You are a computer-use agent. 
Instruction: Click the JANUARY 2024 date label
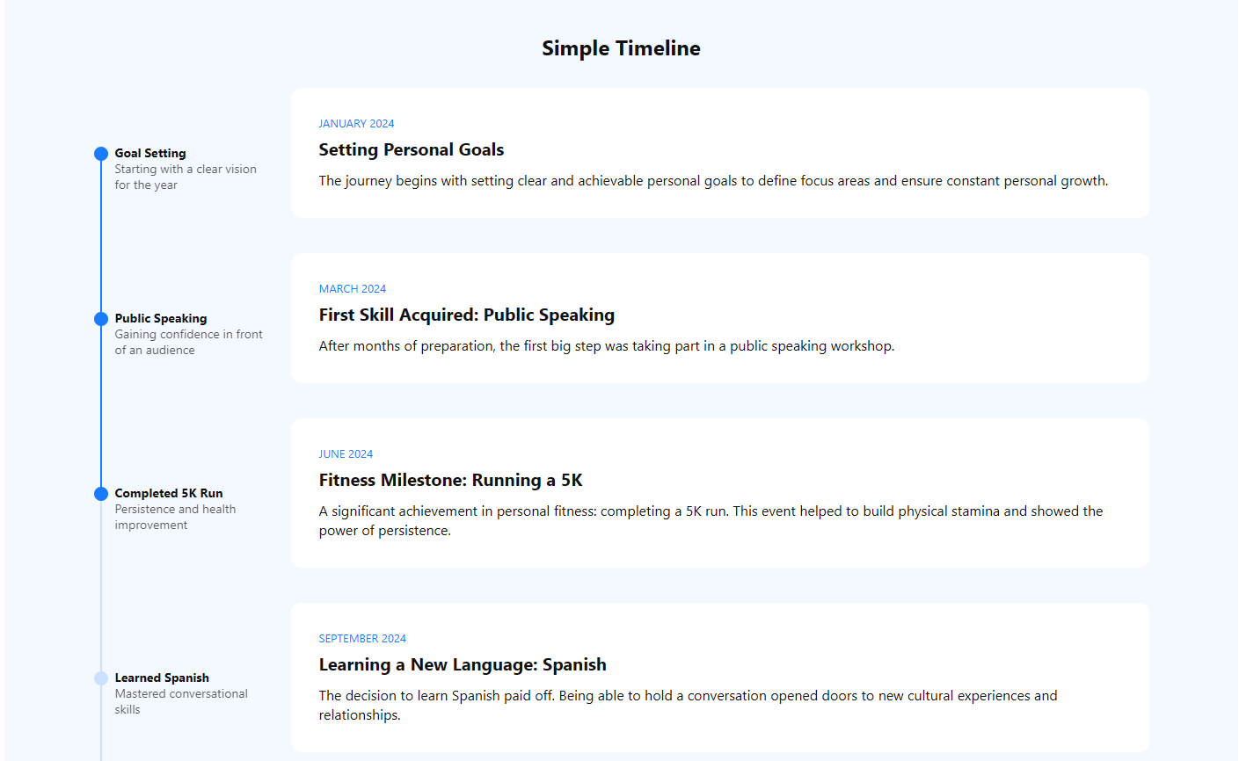(356, 124)
